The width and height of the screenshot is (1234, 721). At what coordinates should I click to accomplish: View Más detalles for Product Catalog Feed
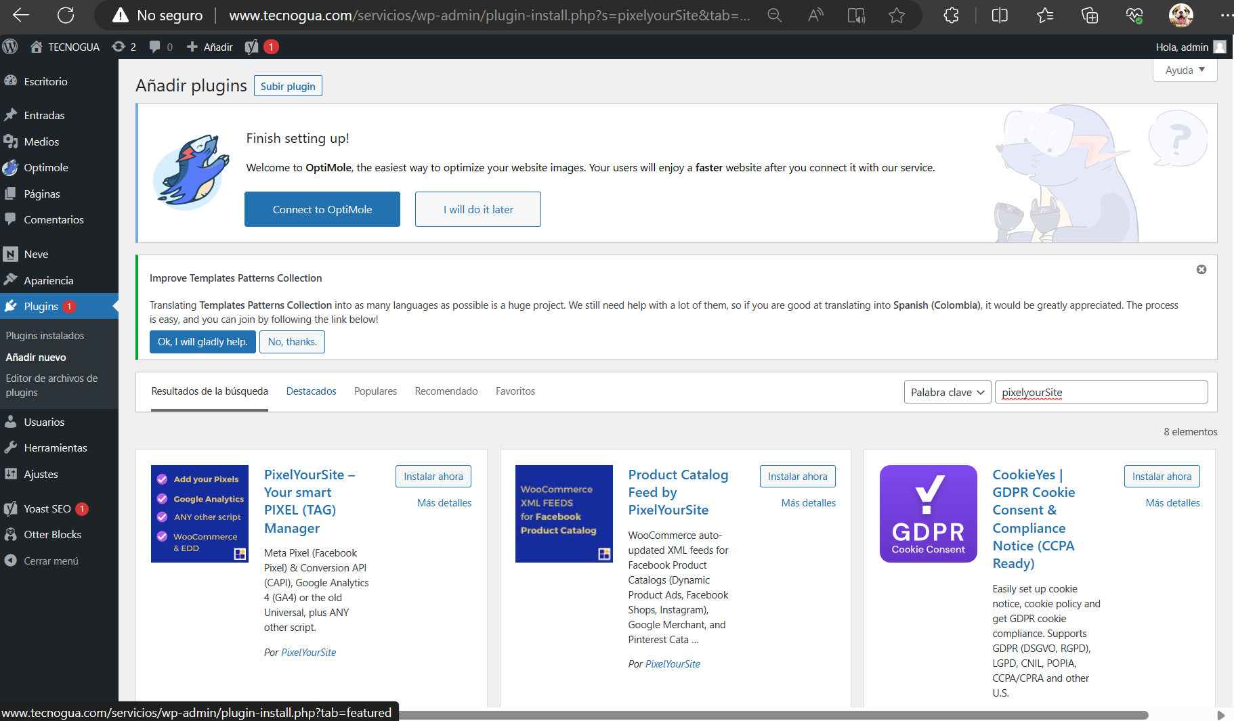click(809, 503)
